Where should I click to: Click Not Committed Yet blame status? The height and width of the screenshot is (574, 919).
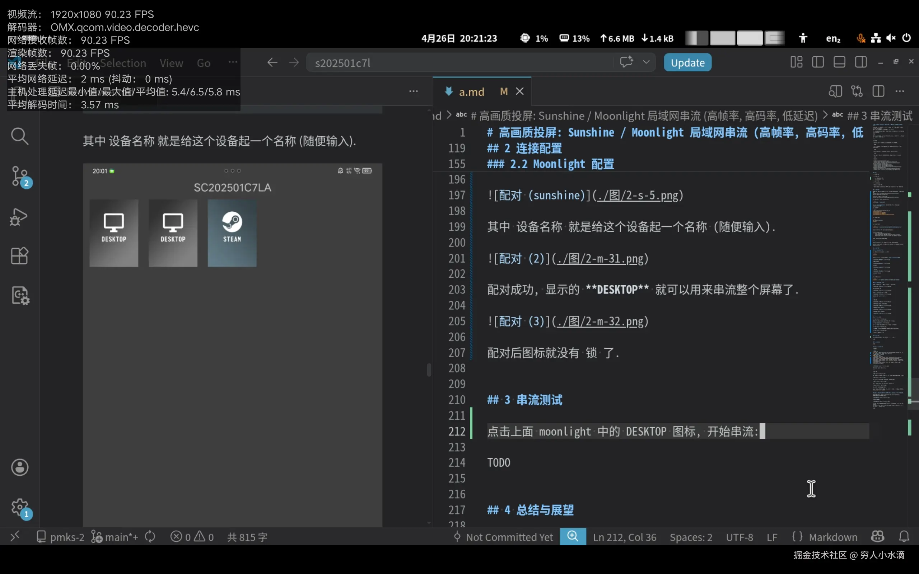point(504,537)
